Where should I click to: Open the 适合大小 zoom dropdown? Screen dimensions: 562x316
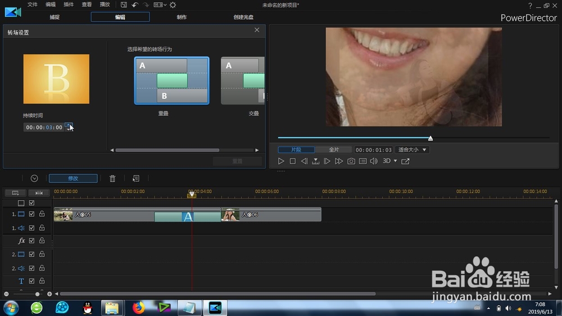coord(412,150)
